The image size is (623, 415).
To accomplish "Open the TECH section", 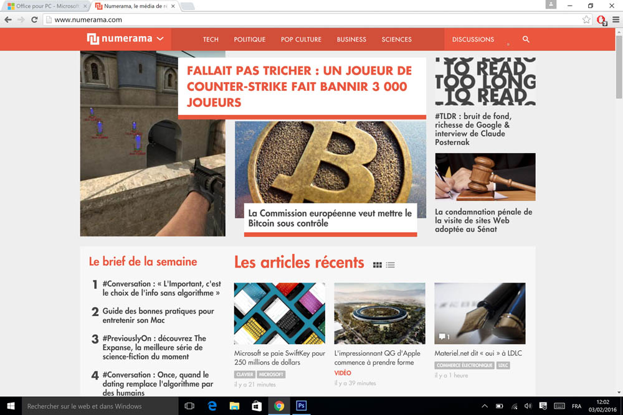I will pos(211,39).
